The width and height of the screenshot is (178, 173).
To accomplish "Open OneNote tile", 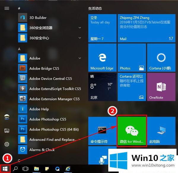I will click(161, 87).
